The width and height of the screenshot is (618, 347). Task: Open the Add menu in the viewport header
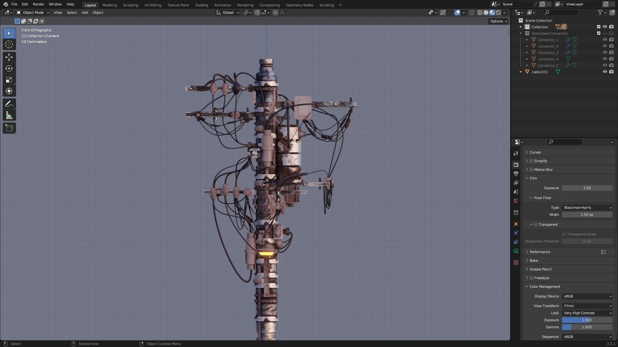85,13
